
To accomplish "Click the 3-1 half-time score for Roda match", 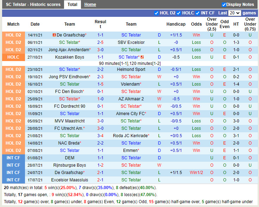I will [236, 136].
